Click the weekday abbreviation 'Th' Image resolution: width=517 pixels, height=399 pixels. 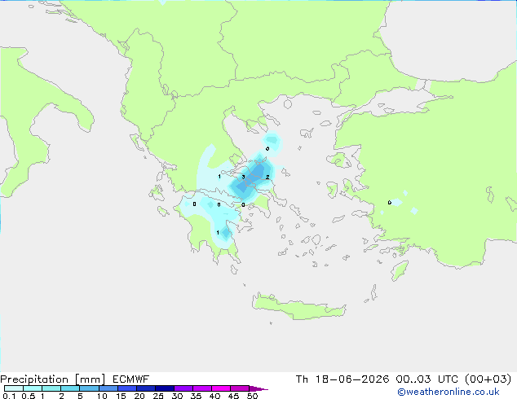tap(302, 379)
